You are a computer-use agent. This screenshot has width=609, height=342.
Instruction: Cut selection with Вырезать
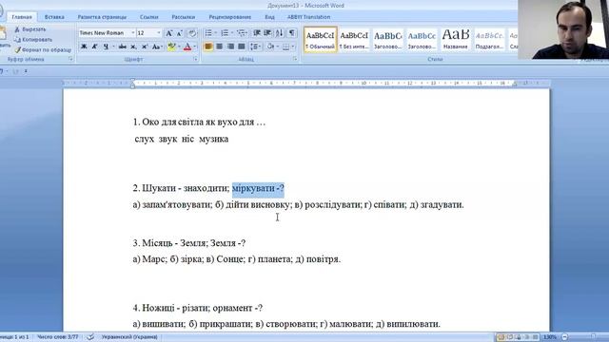pos(30,29)
